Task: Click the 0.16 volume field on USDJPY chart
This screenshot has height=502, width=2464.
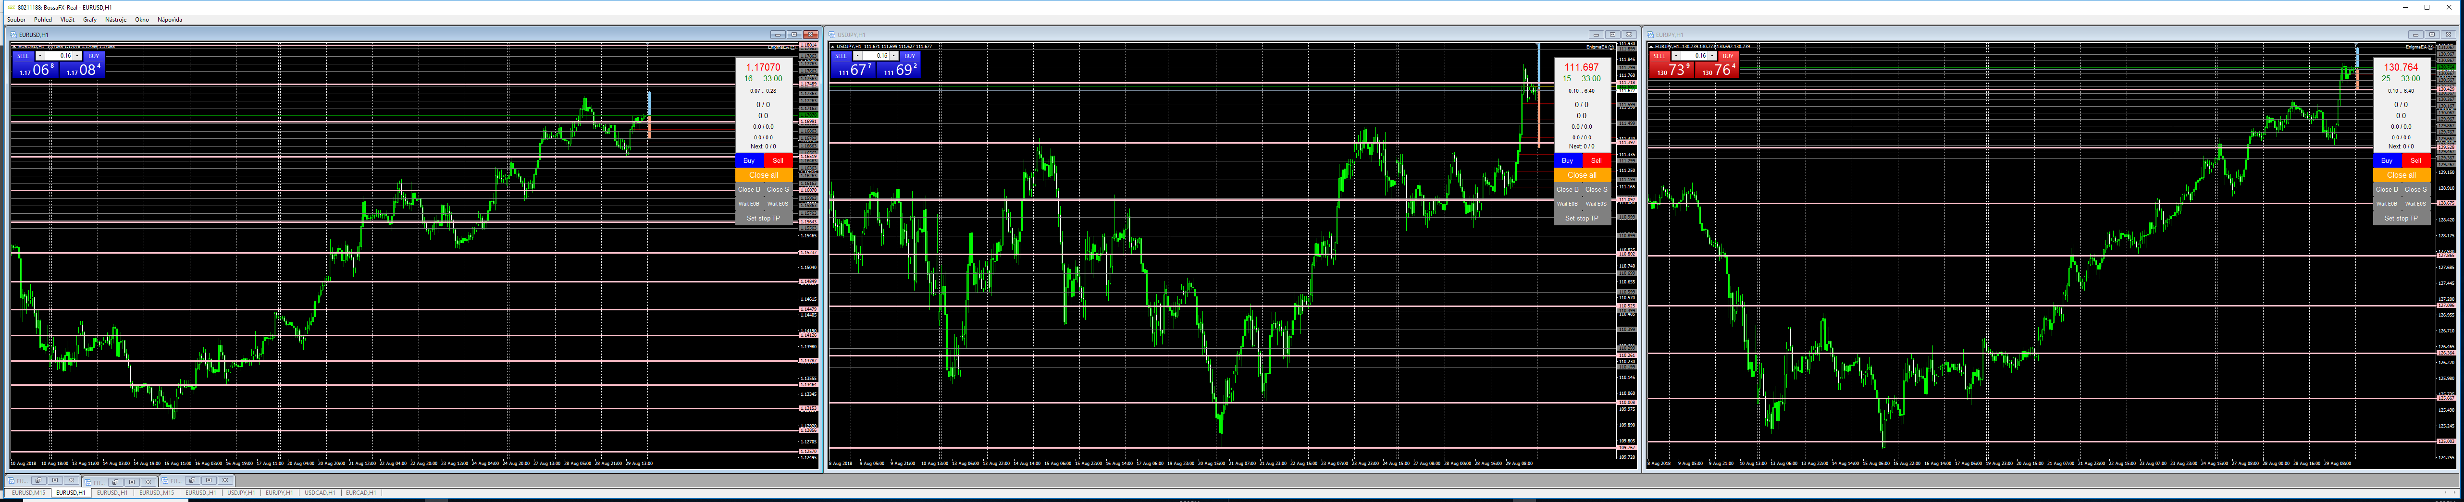Action: [876, 55]
